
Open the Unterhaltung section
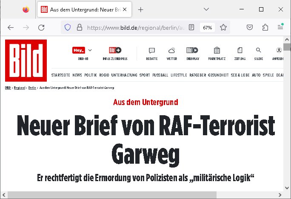(x=124, y=75)
